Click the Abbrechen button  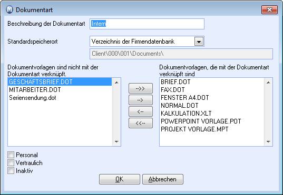[x=163, y=179]
